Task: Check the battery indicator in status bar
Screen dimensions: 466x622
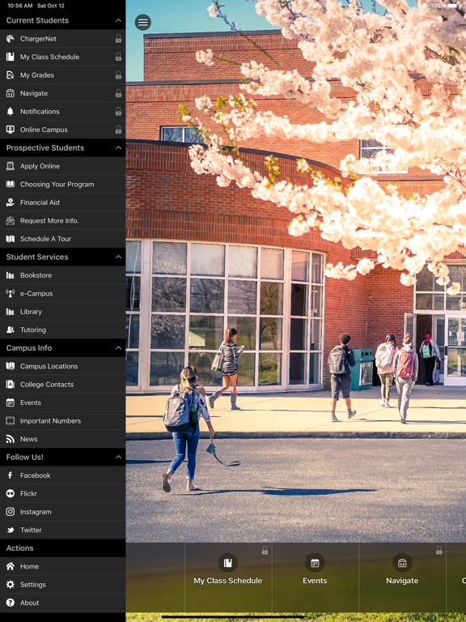Action: click(452, 6)
